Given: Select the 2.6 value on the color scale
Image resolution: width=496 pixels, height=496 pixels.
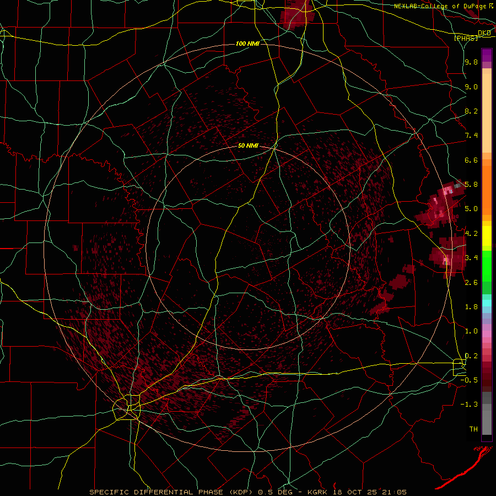Looking at the screenshot, I should (x=471, y=283).
